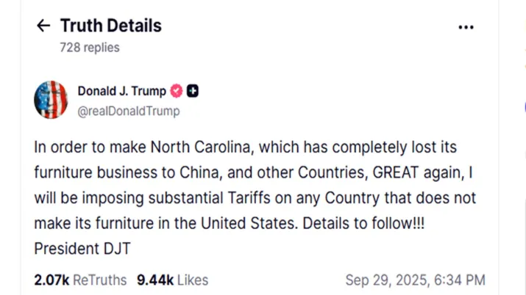Screen dimensions: 526x295
Task: View the 2.07k ReTruths list
Action: 80,280
